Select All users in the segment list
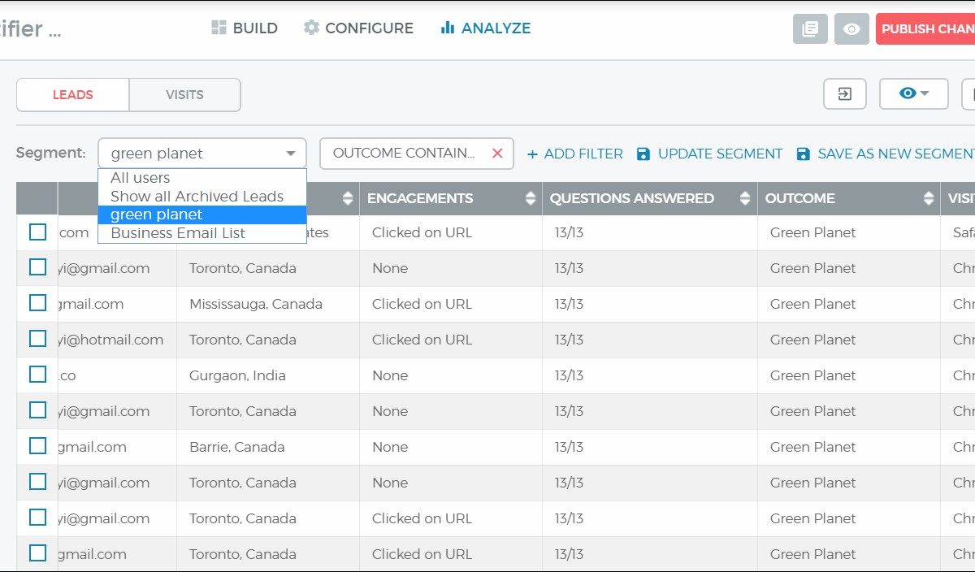 [141, 178]
